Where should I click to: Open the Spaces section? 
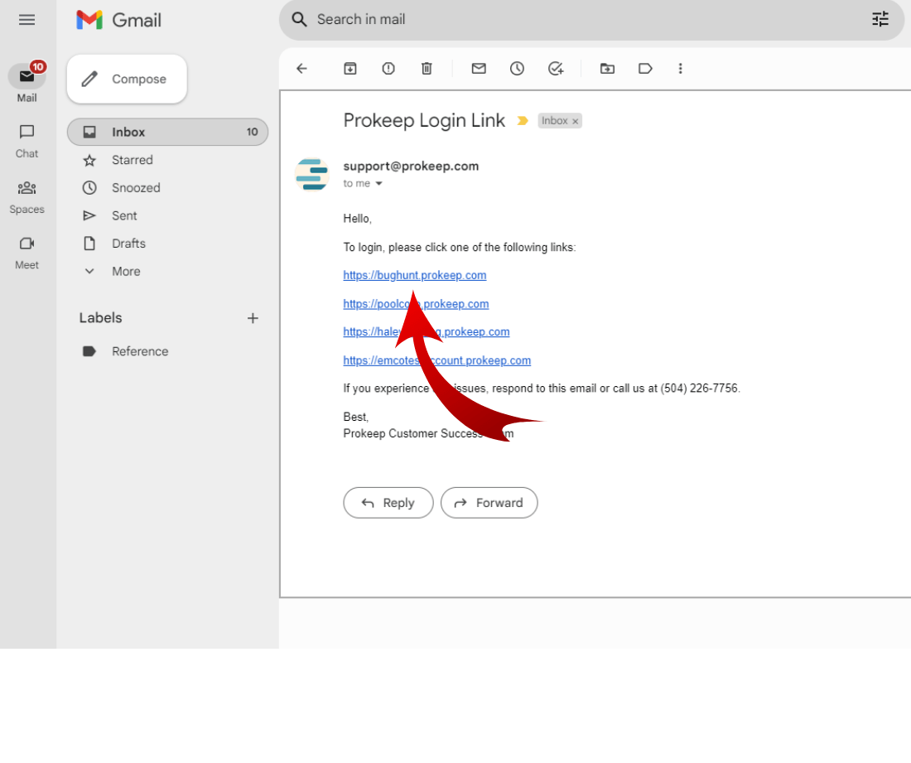(27, 194)
